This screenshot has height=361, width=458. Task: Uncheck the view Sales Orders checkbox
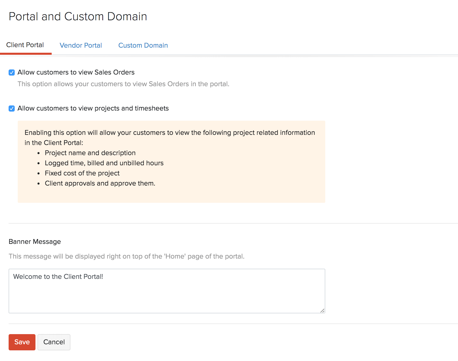(12, 73)
